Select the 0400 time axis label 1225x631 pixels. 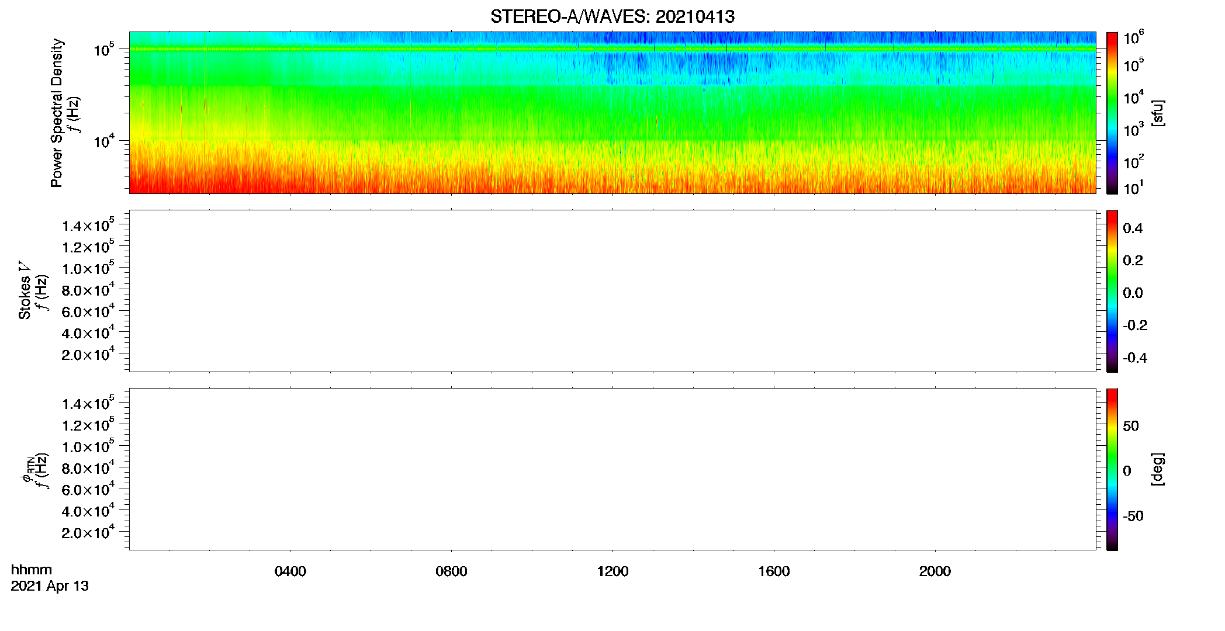[x=290, y=571]
